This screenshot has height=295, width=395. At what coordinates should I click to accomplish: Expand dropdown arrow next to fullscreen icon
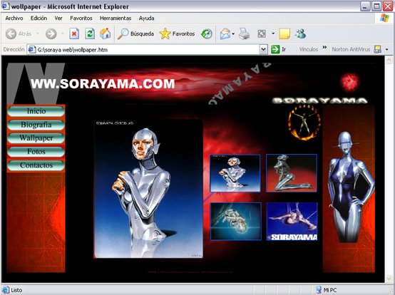coord(273,33)
